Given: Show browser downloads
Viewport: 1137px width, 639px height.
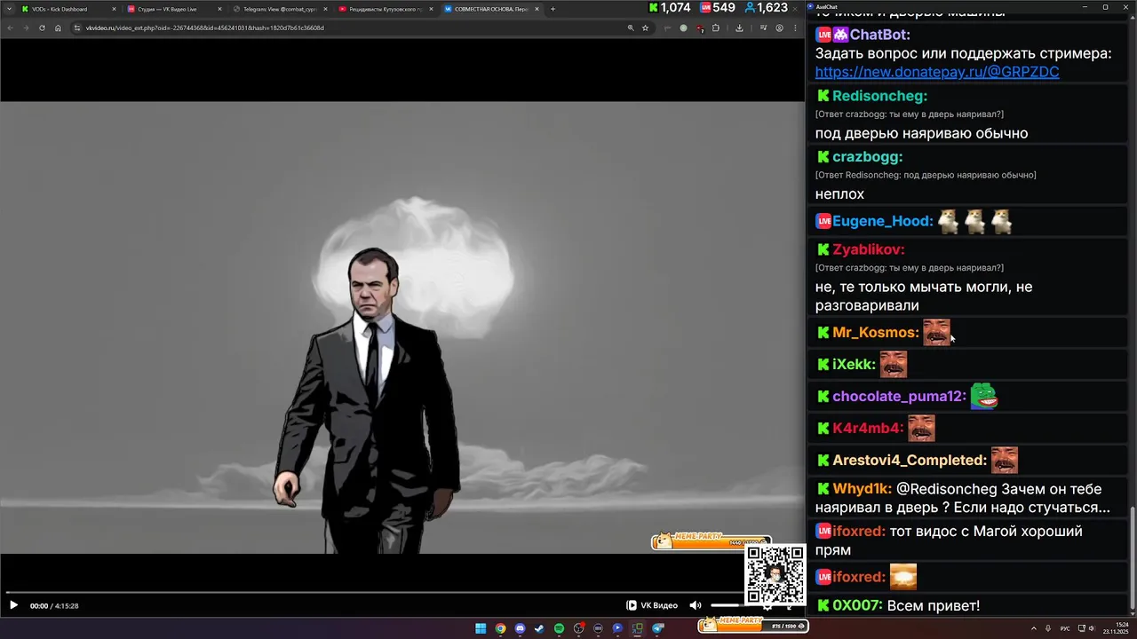Looking at the screenshot, I should (x=739, y=28).
